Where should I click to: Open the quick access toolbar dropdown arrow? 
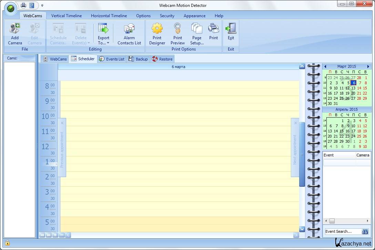(42, 6)
